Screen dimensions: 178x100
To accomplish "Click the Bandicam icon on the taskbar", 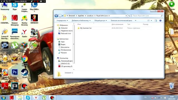I will [52, 97].
